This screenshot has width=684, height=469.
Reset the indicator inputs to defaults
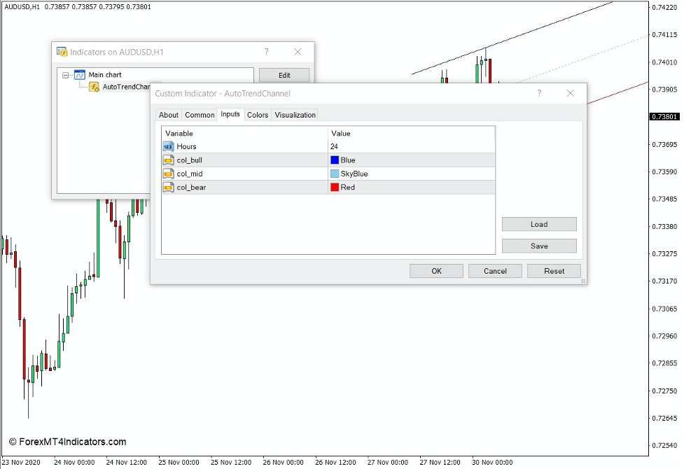(553, 271)
